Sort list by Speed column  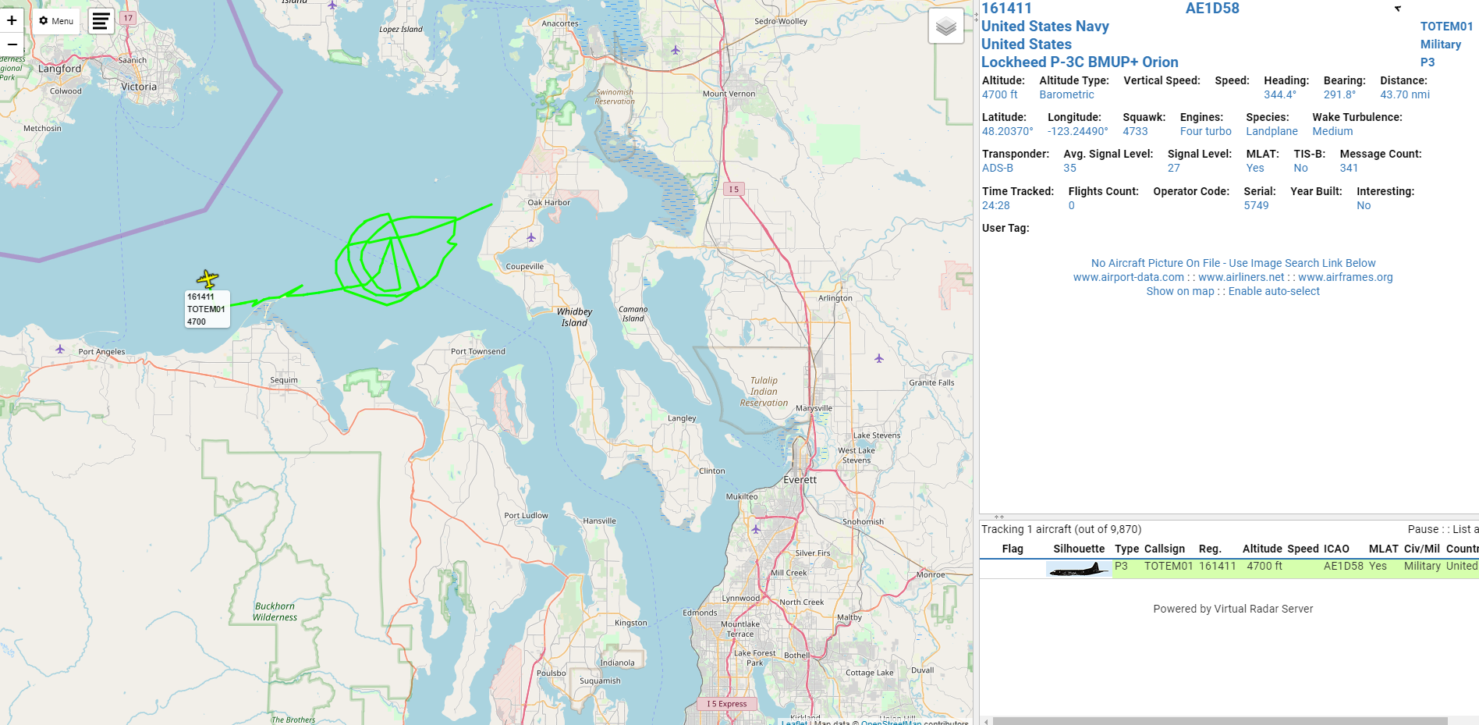coord(1303,549)
